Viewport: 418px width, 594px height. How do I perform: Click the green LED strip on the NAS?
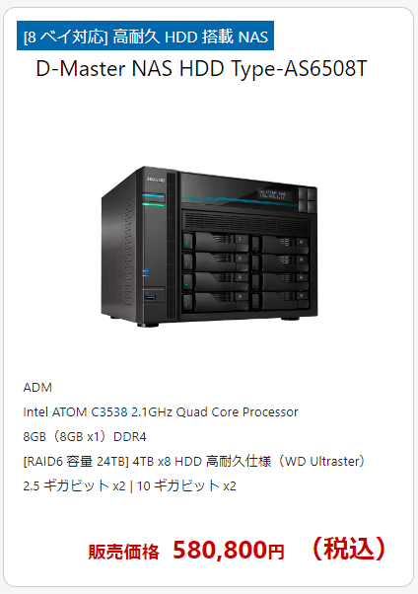(x=154, y=204)
